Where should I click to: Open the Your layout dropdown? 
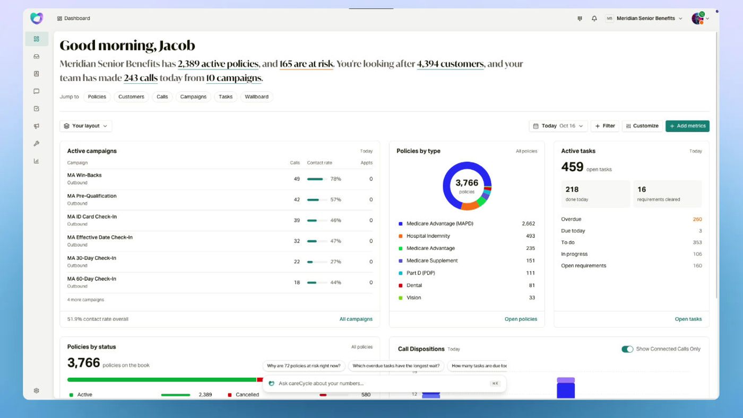[x=86, y=126]
